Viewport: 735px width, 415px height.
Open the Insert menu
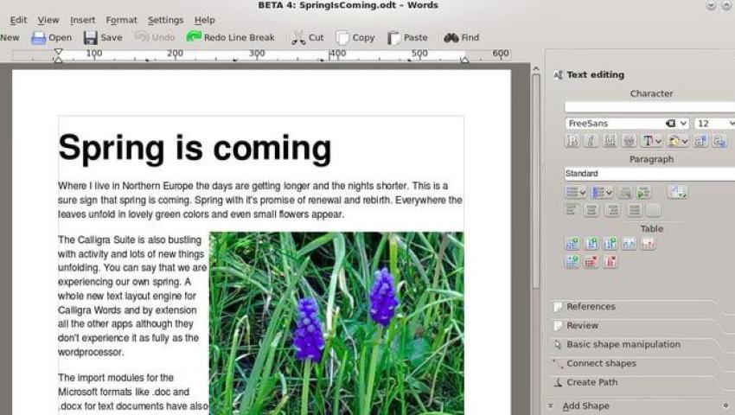tap(83, 20)
